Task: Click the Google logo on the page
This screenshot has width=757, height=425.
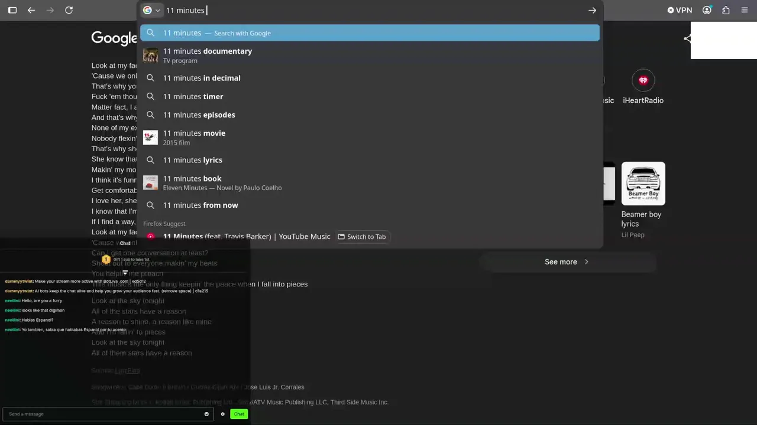Action: coord(114,38)
